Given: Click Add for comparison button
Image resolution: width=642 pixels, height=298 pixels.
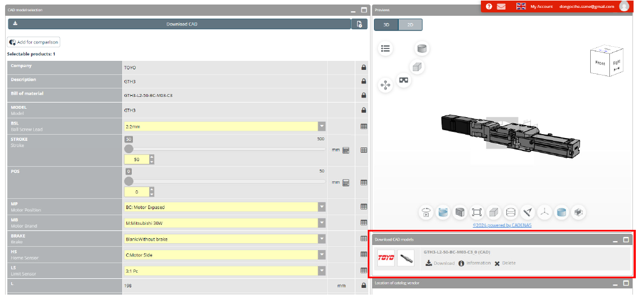Looking at the screenshot, I should click(33, 42).
